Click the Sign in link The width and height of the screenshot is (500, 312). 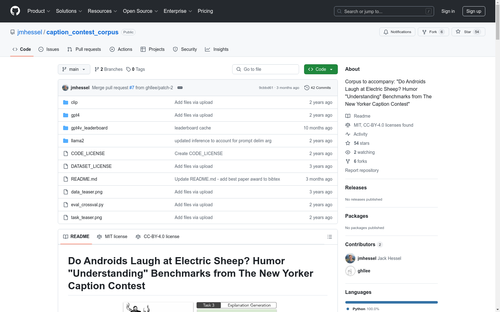448,11
